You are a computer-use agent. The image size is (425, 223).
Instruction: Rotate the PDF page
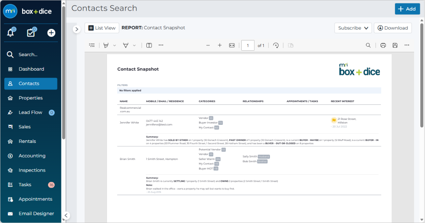point(275,46)
